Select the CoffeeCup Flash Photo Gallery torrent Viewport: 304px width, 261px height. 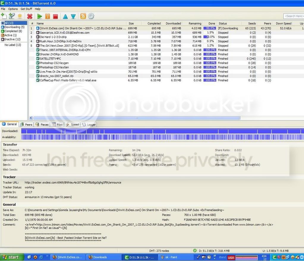click(x=166, y=80)
